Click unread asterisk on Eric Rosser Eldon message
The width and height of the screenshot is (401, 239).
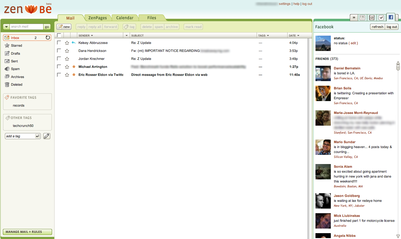pos(74,75)
